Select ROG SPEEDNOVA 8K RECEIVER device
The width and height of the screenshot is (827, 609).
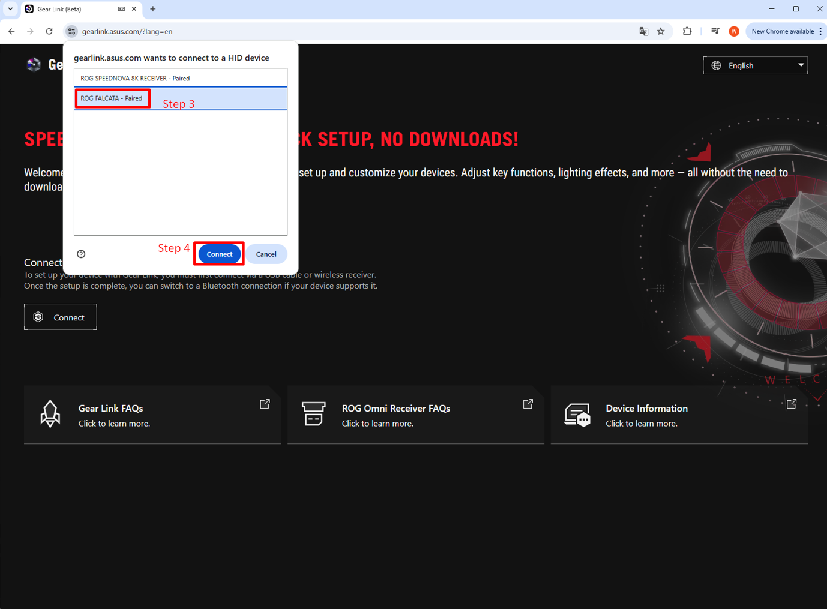pos(181,78)
